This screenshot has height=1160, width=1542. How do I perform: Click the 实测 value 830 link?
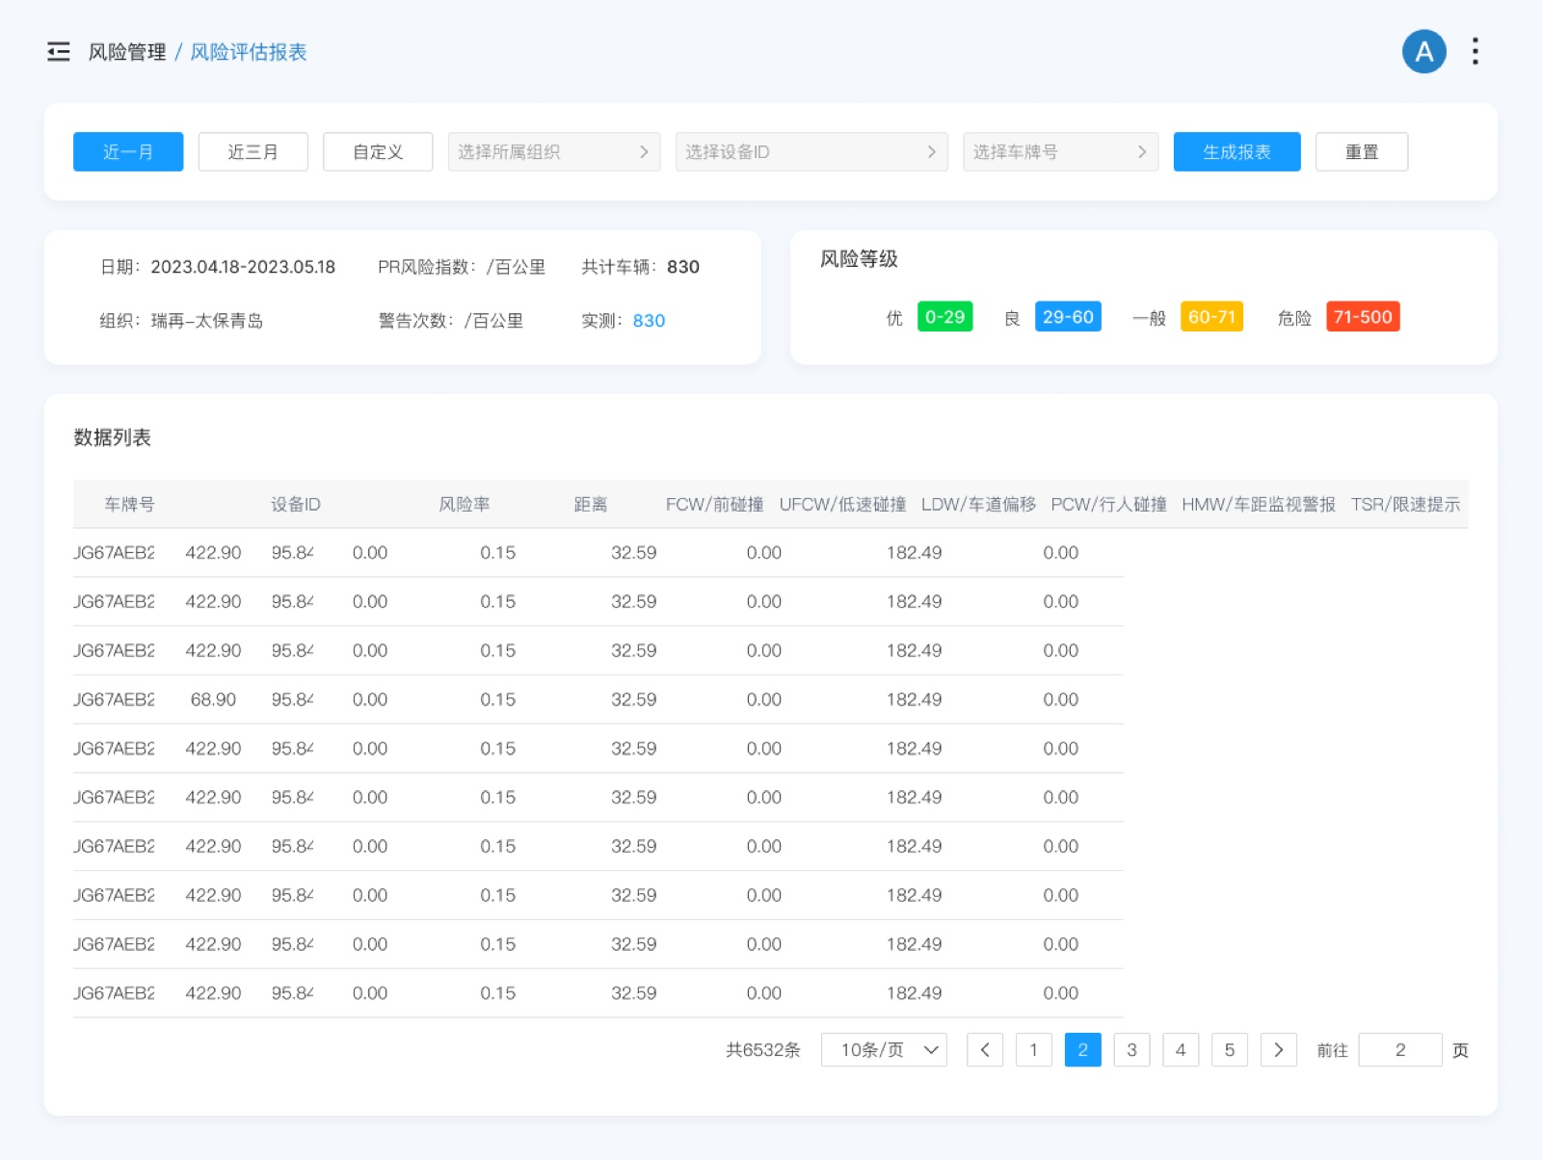(649, 321)
